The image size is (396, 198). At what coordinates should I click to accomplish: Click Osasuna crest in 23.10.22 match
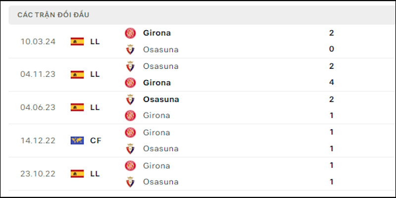click(x=130, y=182)
